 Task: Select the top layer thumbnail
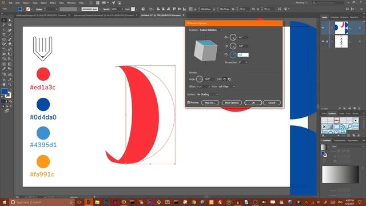click(341, 28)
